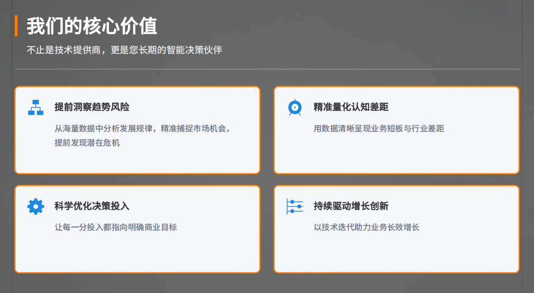
Task: Click the target icon beside 精准量化认知差距
Action: 294,107
